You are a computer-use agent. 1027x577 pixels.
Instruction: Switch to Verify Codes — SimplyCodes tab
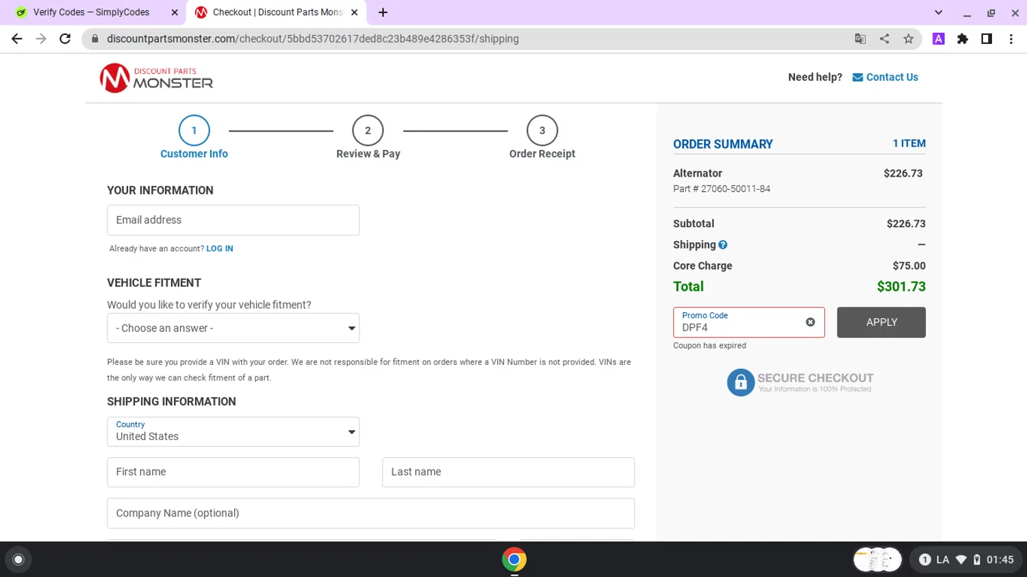[91, 12]
